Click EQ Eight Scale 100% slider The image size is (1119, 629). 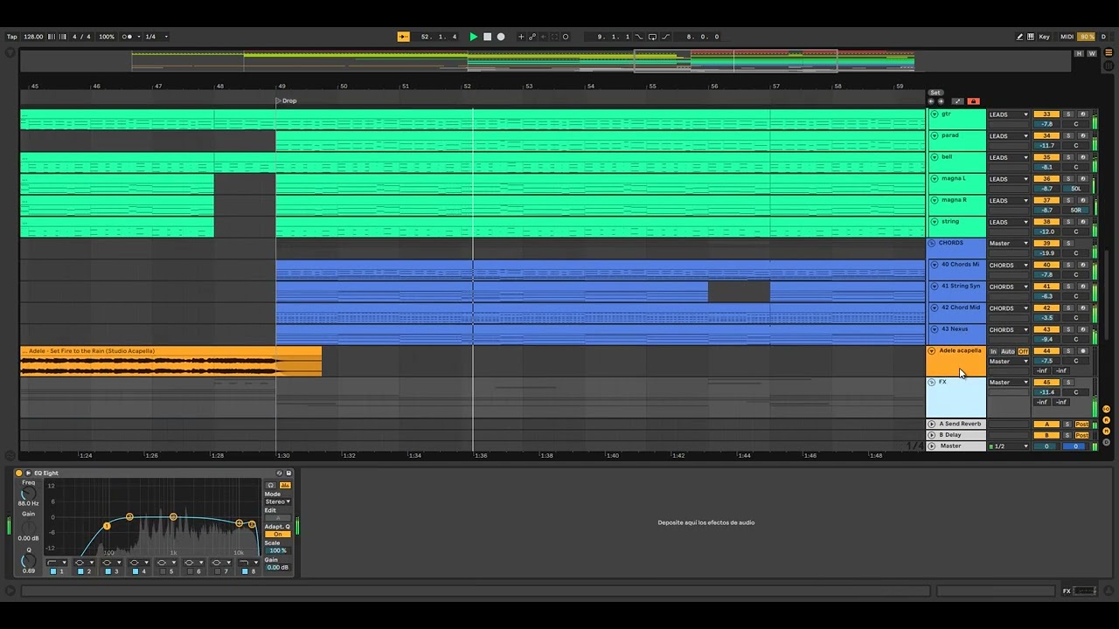tap(277, 550)
